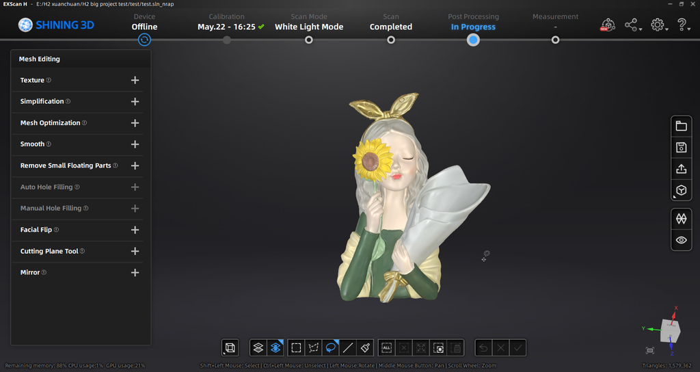Screen dimensions: 700x372
Task: Open the Cutting Plane Tool option
Action: (135, 251)
